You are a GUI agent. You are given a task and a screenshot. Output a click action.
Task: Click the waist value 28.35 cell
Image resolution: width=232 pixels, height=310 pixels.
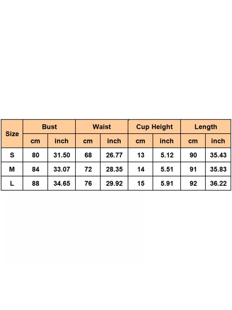114,169
